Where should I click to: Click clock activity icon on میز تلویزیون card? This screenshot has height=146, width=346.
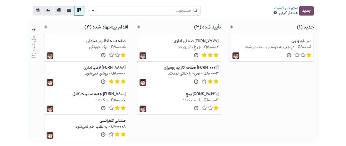click(x=289, y=55)
